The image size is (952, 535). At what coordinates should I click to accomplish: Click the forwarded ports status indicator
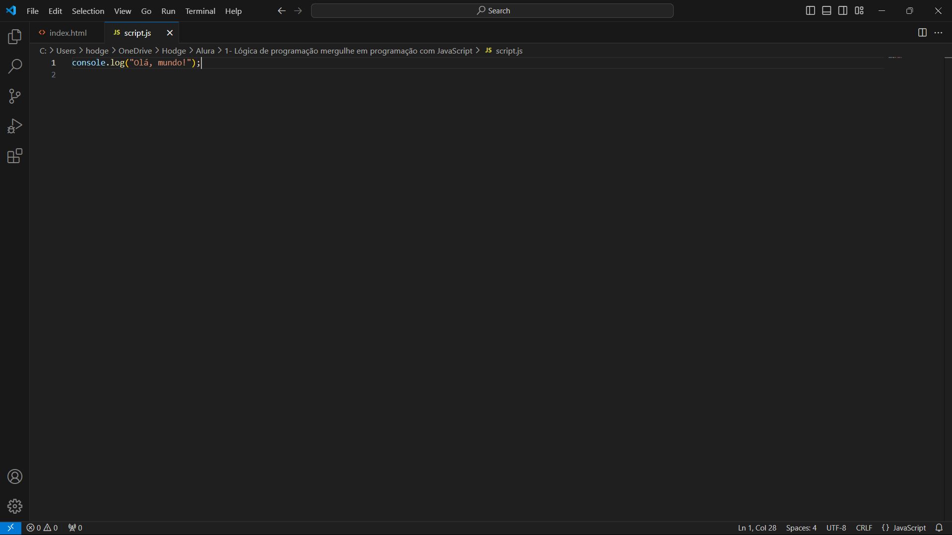coord(75,528)
